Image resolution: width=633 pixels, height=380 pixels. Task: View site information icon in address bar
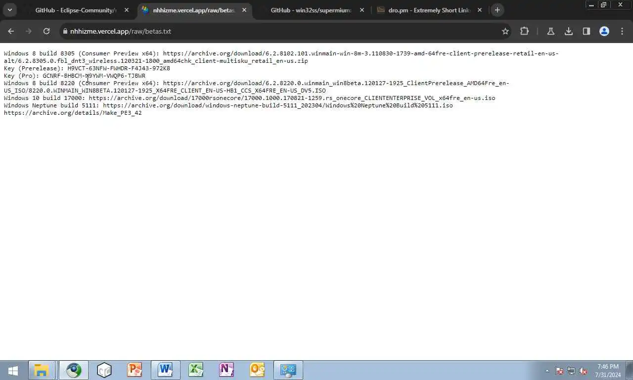[65, 31]
